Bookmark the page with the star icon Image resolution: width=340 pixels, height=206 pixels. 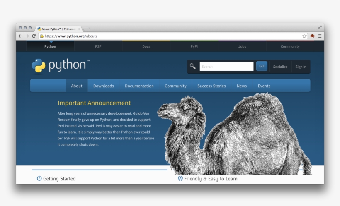point(304,36)
